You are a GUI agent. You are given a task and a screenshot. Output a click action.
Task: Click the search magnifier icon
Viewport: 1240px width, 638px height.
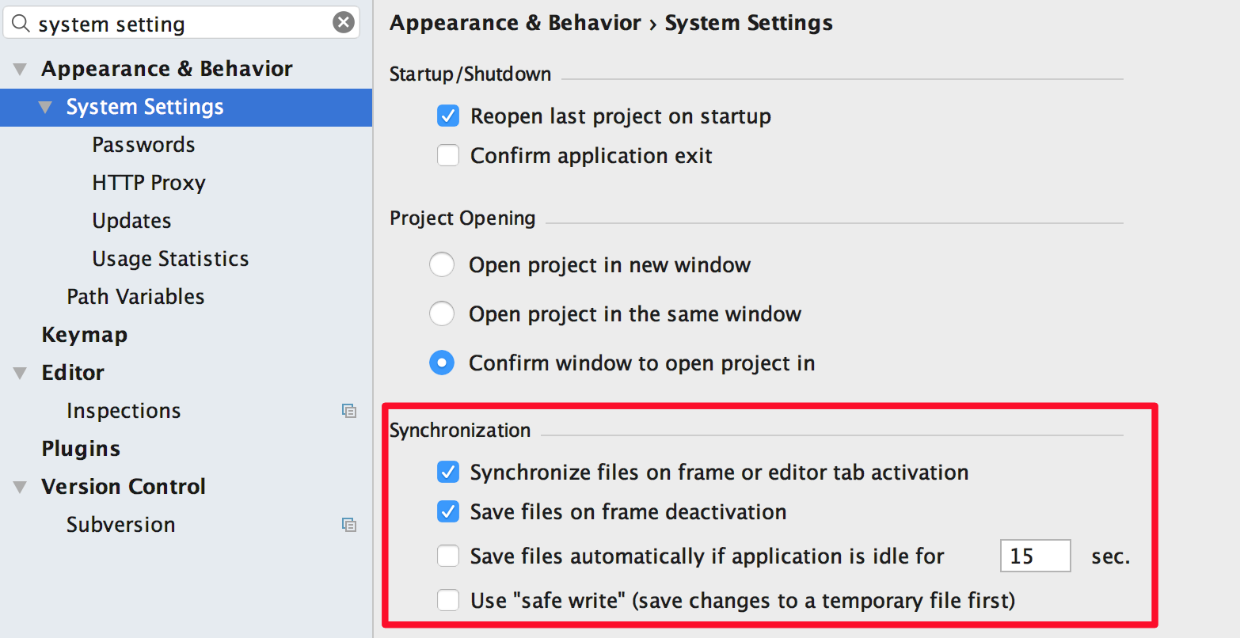pos(21,23)
